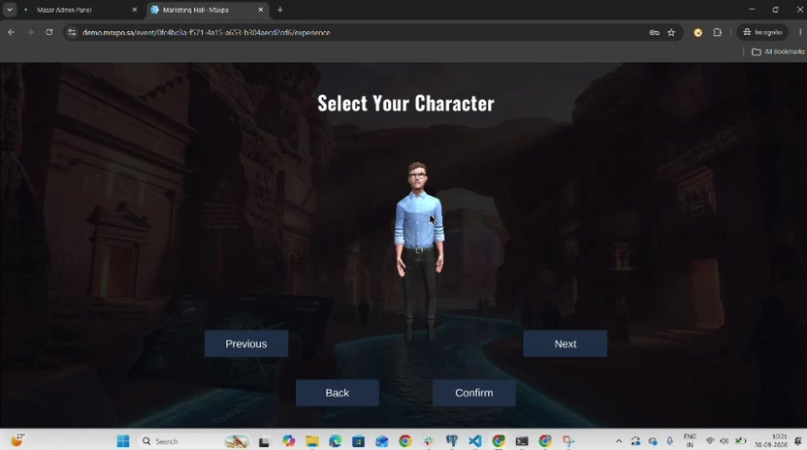This screenshot has height=450, width=807.
Task: Open the weather widget
Action: pyautogui.click(x=17, y=440)
